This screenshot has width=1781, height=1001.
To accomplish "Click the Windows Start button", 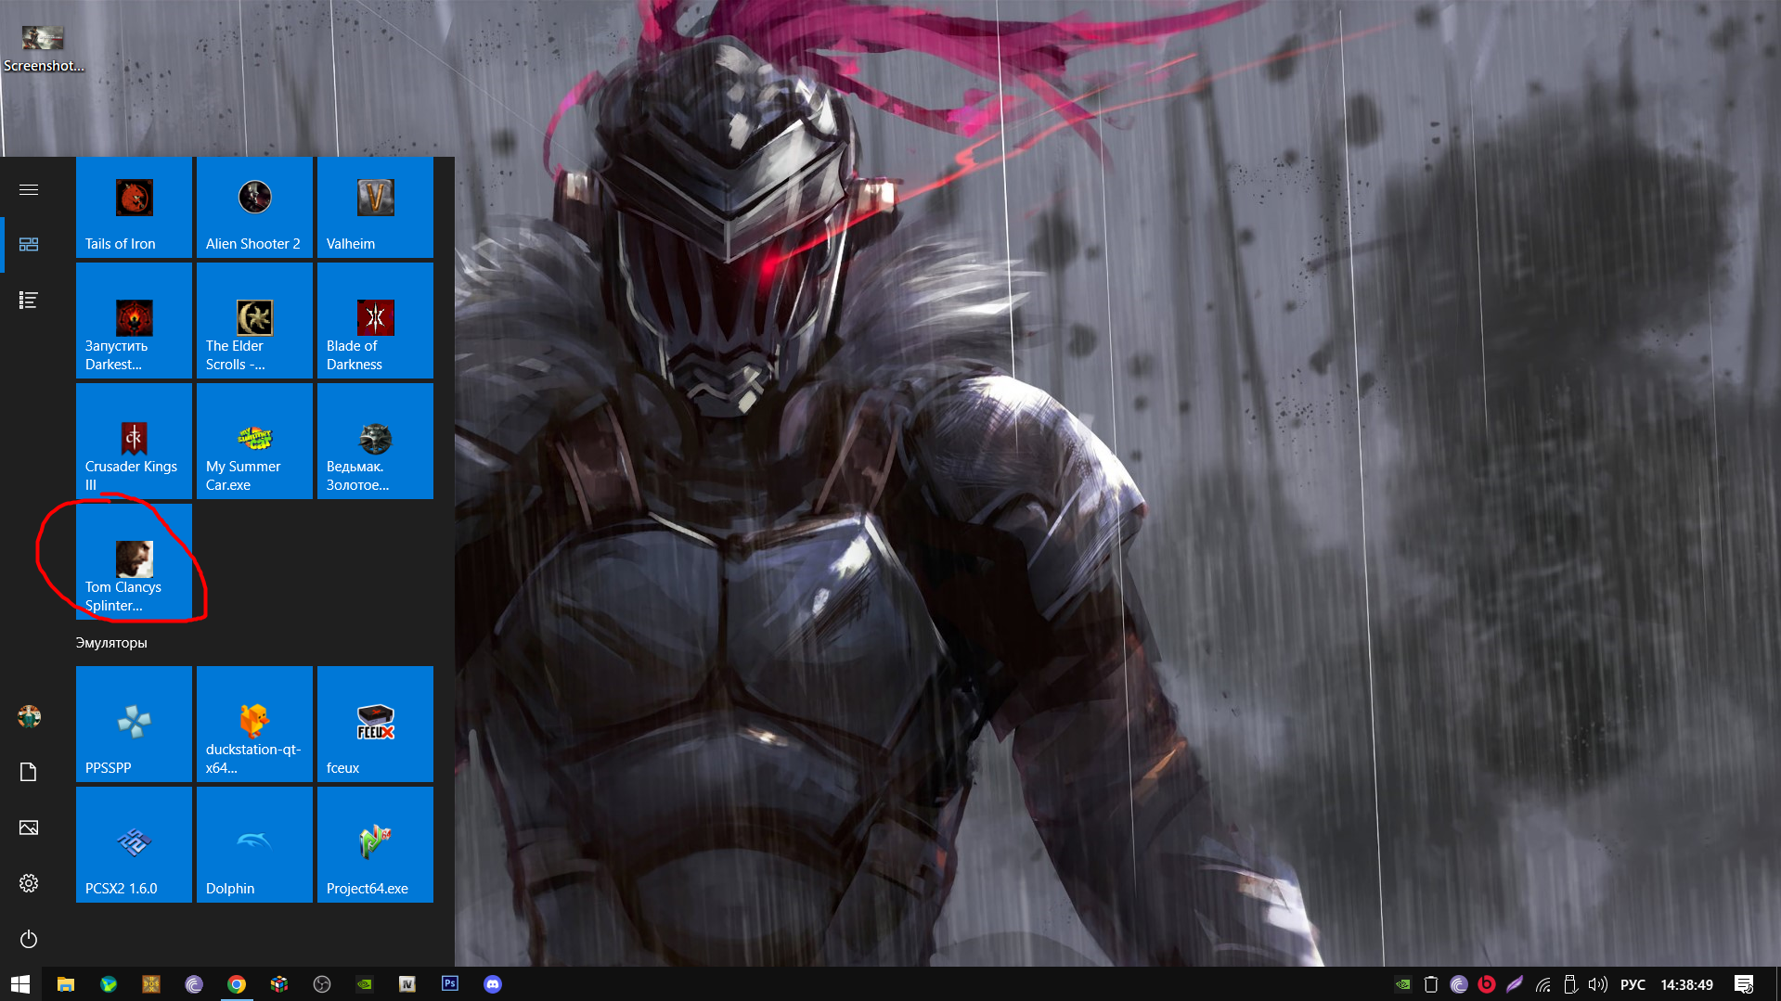I will (x=20, y=983).
